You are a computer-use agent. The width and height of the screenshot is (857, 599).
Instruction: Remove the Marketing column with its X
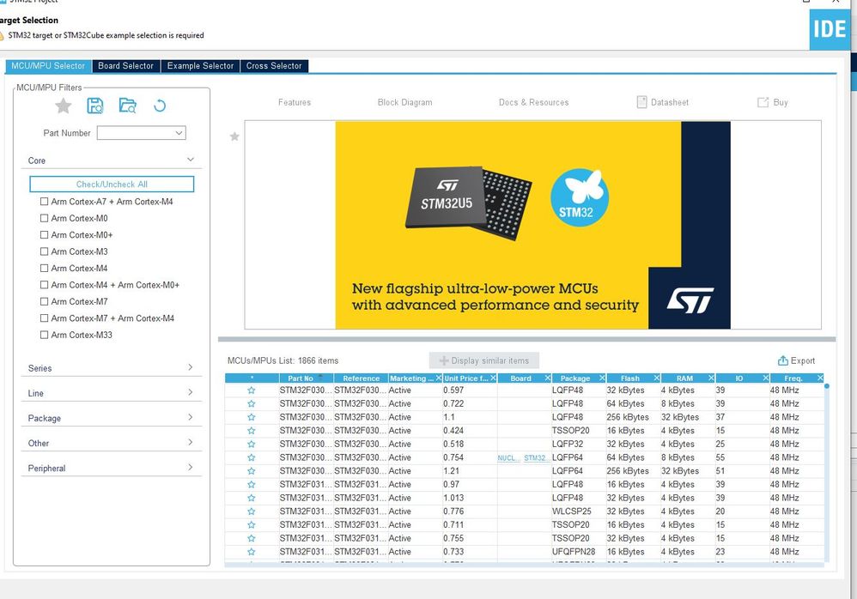[x=438, y=378]
